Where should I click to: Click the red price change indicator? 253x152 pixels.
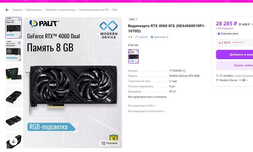coord(224,43)
